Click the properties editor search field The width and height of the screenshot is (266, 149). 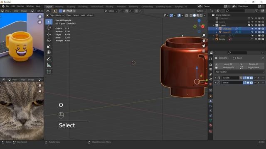pyautogui.click(x=237, y=53)
